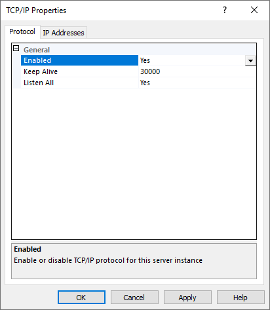Cancel the TCP/IP Properties dialog
Viewport: 270px width, 310px height.
[x=134, y=298]
